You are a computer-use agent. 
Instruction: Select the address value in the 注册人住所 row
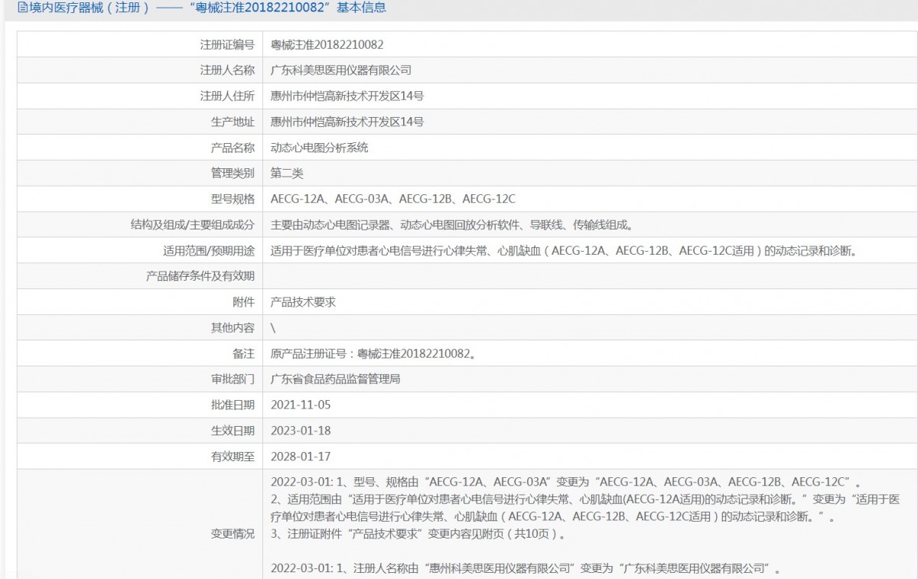point(347,96)
